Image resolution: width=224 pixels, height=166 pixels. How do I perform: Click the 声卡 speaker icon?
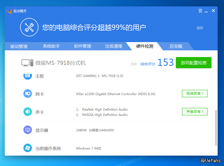28,112
